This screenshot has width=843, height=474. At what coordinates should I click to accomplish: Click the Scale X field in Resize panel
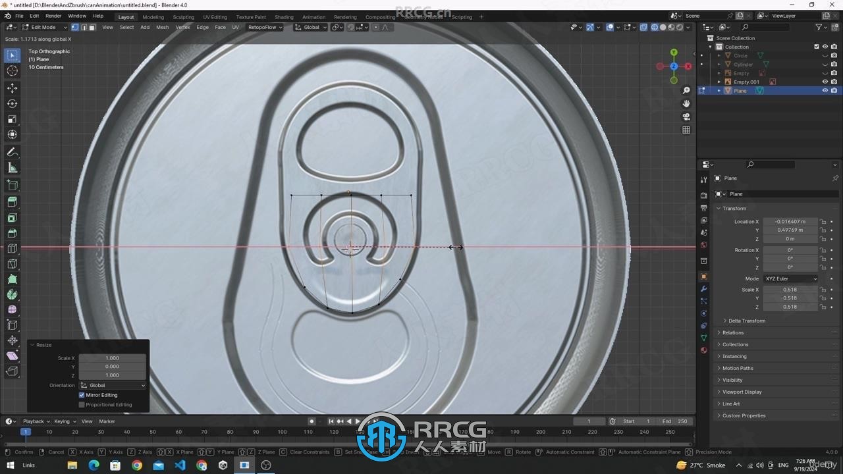pos(112,358)
